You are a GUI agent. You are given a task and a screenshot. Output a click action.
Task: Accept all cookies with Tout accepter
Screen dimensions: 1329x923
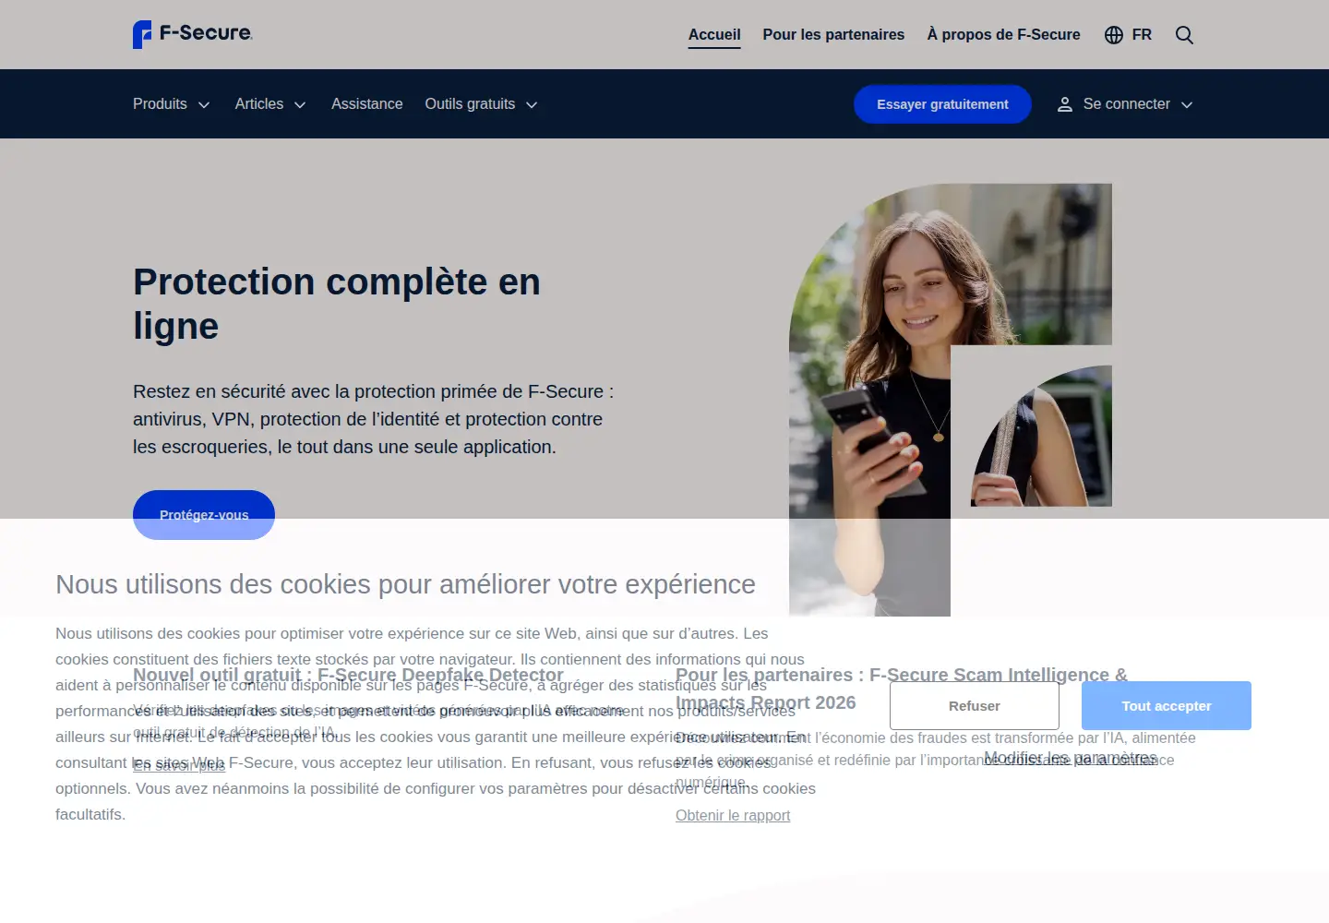(1167, 706)
